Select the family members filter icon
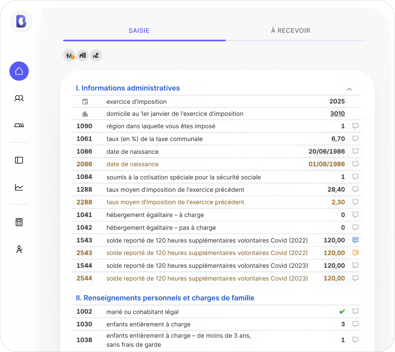 (69, 55)
